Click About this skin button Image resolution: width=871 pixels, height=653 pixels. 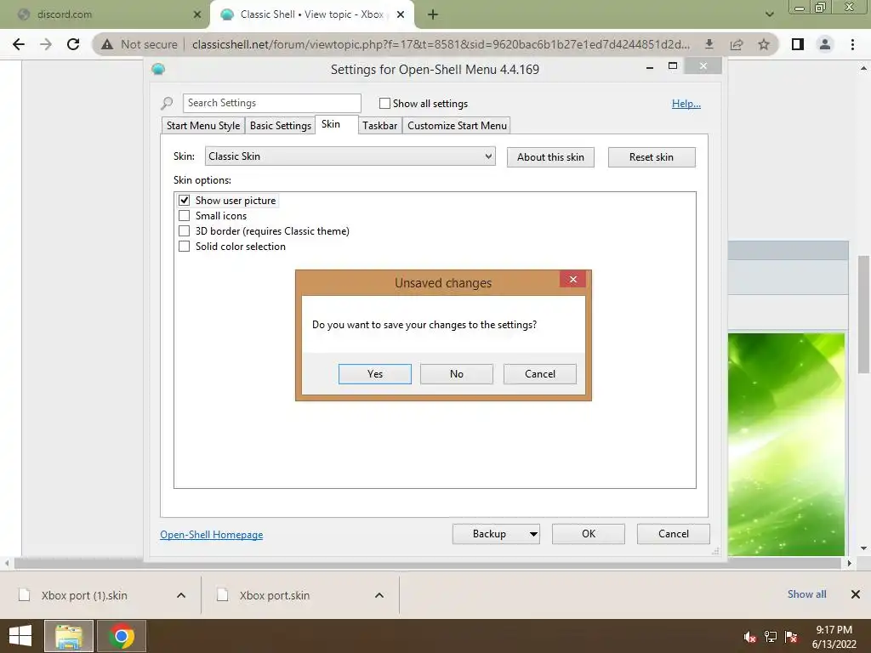click(550, 157)
